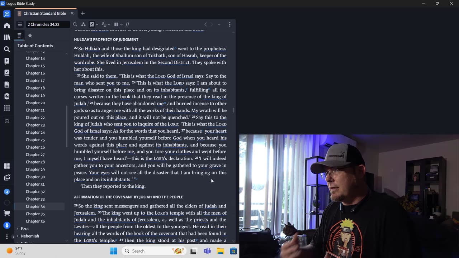The image size is (459, 258).
Task: Open a new tab with the plus button
Action: click(83, 13)
